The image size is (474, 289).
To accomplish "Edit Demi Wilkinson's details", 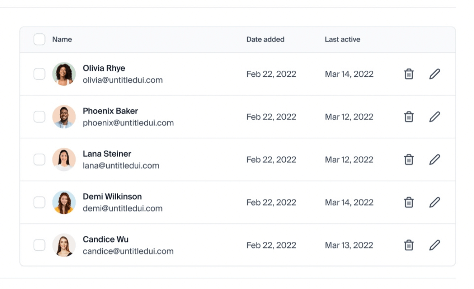I will pos(435,202).
